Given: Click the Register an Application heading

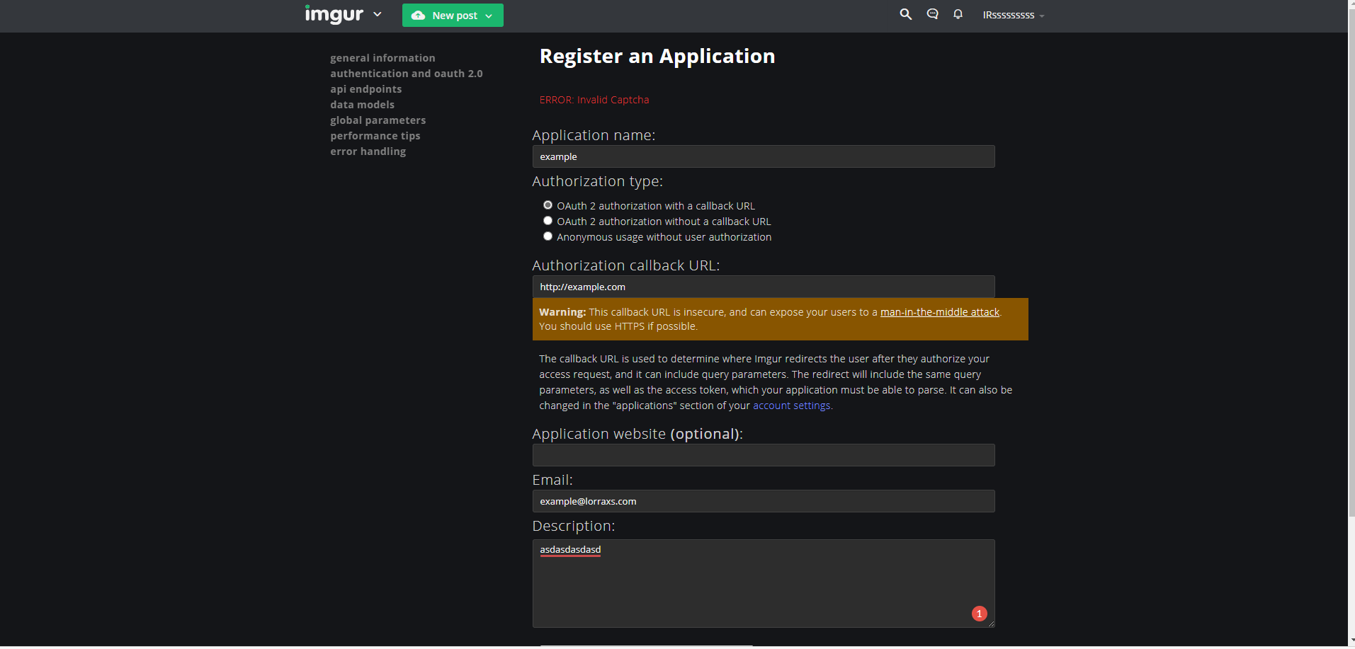Looking at the screenshot, I should (657, 56).
